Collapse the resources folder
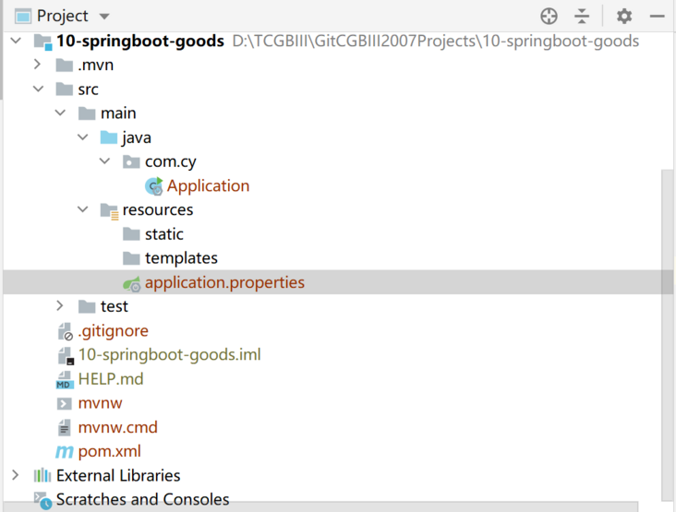The width and height of the screenshot is (676, 512). [81, 210]
